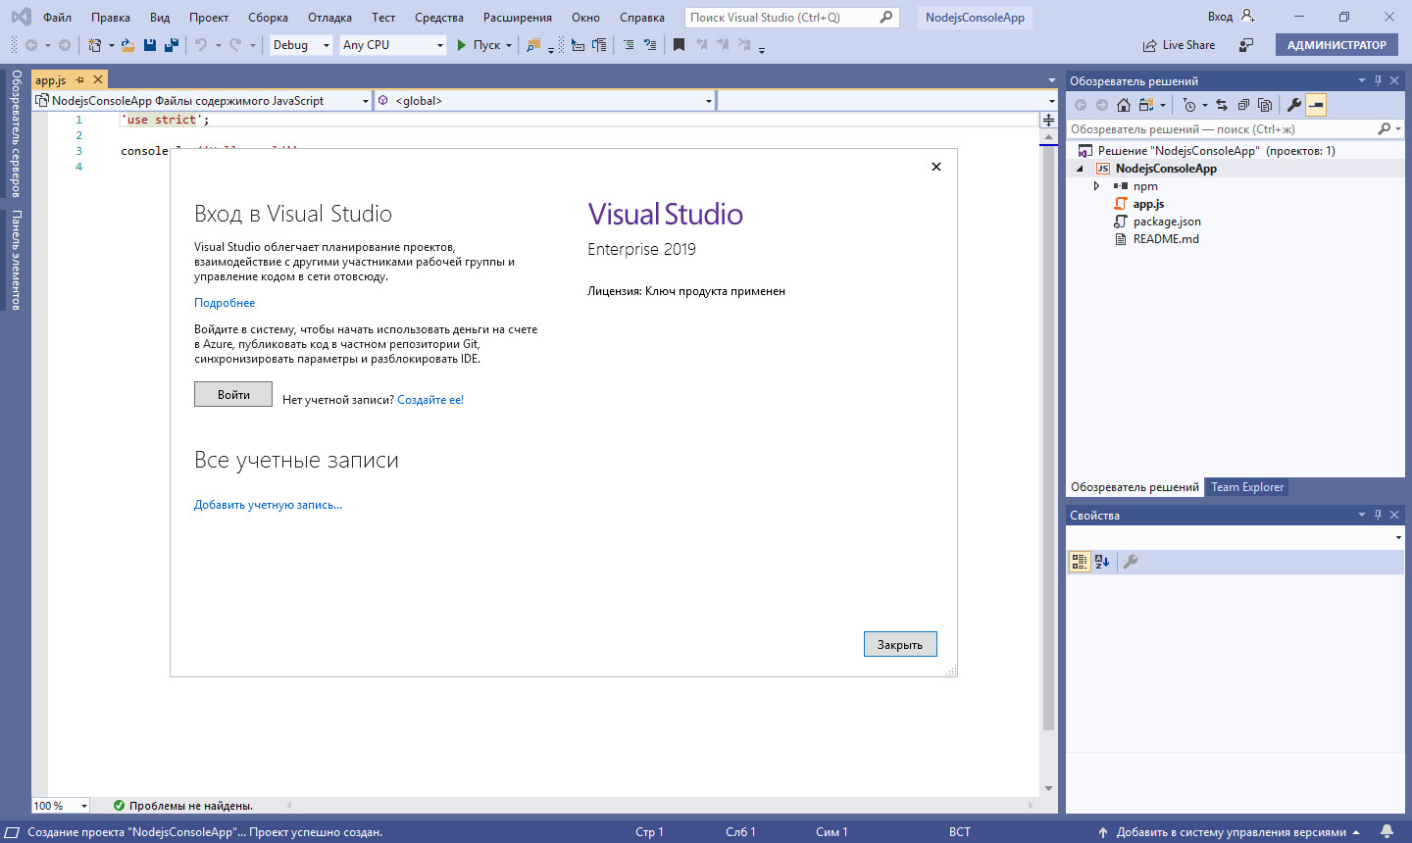Click the Visual Studio logo icon
This screenshot has height=843, width=1412.
click(21, 17)
